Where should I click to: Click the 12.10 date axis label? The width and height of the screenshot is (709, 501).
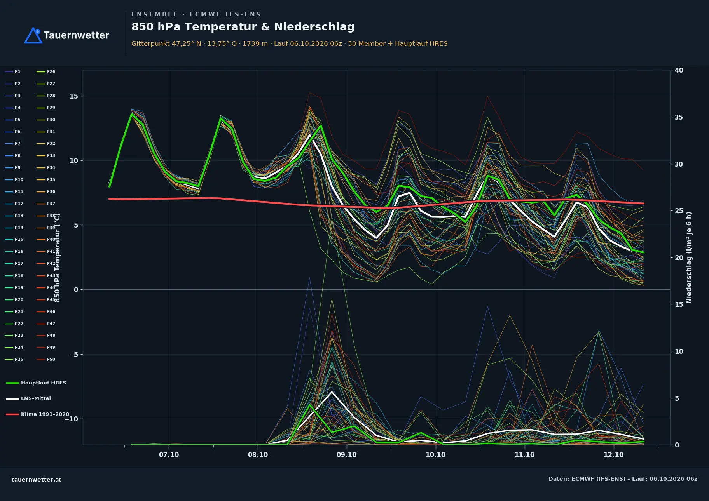point(613,455)
